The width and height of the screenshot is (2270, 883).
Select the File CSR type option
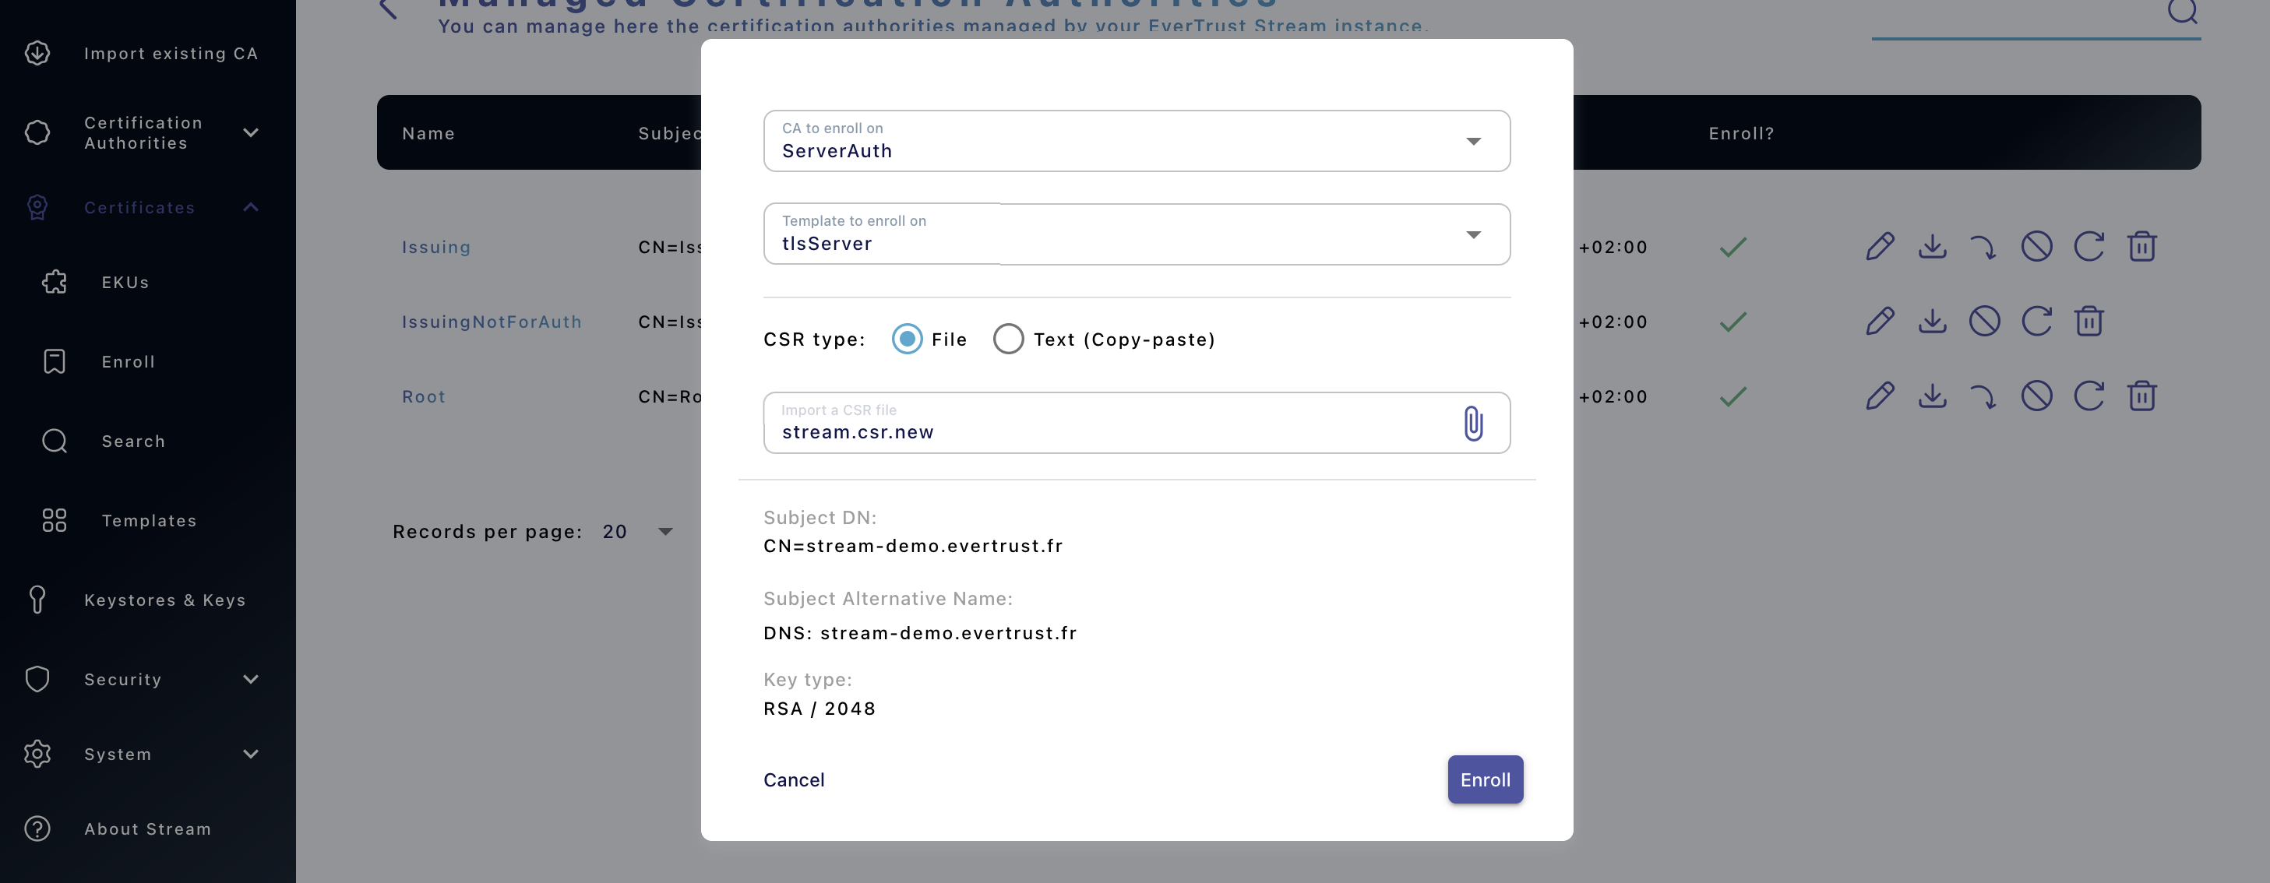pos(906,339)
